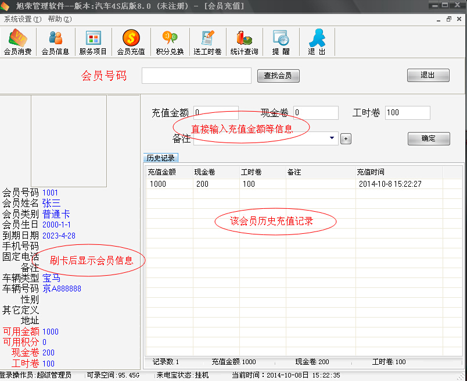The height and width of the screenshot is (381, 467).
Task: Click status bar 可录空间:95.45G
Action: point(113,375)
